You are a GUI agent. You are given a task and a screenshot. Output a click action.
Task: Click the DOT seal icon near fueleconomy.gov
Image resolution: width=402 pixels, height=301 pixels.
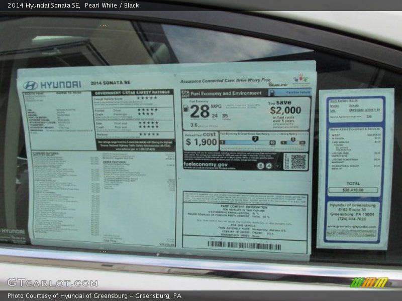click(x=269, y=166)
